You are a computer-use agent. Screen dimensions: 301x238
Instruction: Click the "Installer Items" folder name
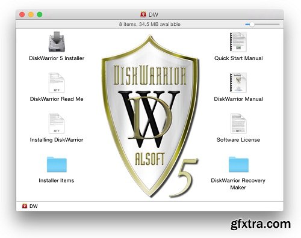[57, 180]
